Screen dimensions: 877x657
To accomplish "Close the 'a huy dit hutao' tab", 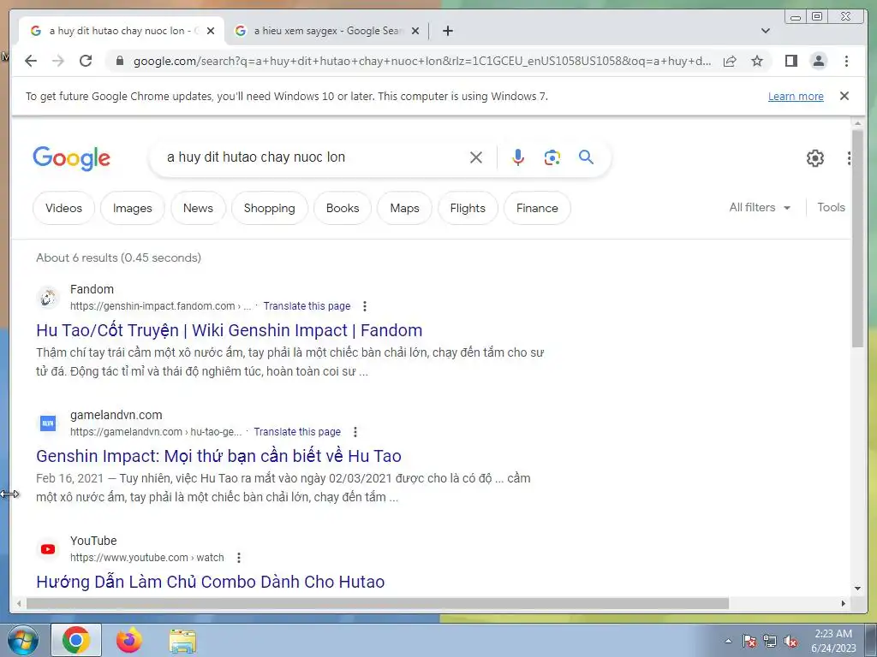I will coord(211,31).
